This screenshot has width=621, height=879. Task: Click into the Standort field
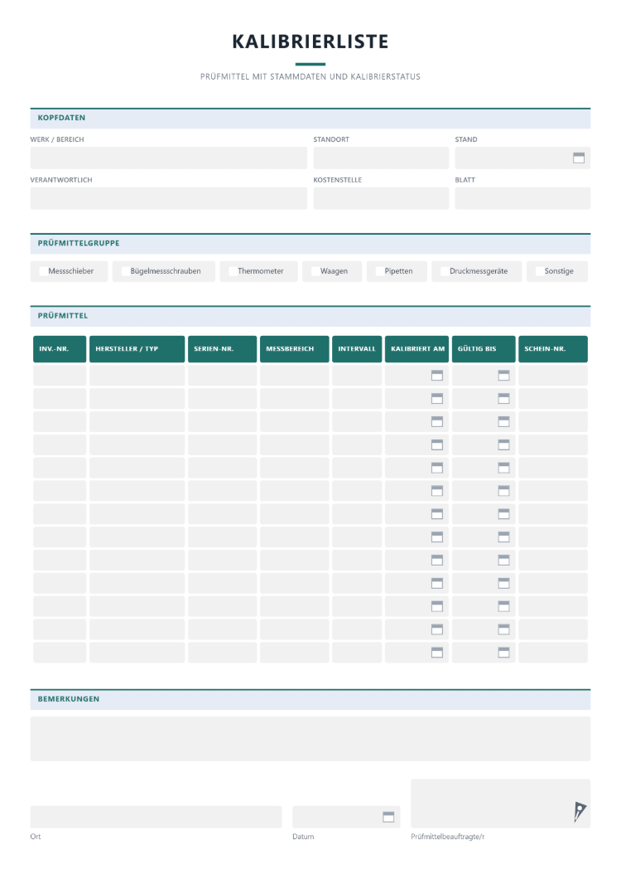tap(381, 158)
